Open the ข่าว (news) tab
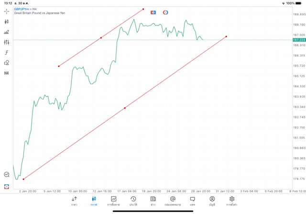 [153, 201]
